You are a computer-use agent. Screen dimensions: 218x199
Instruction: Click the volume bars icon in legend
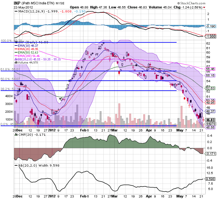tap(16, 62)
